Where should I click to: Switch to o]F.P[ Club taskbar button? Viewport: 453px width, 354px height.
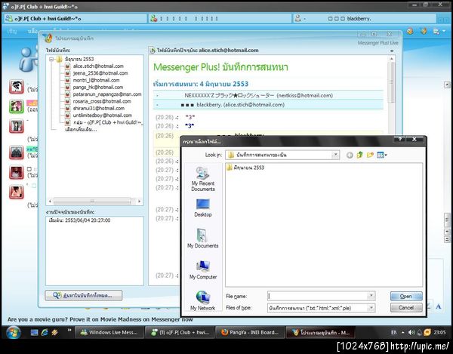[x=180, y=332]
